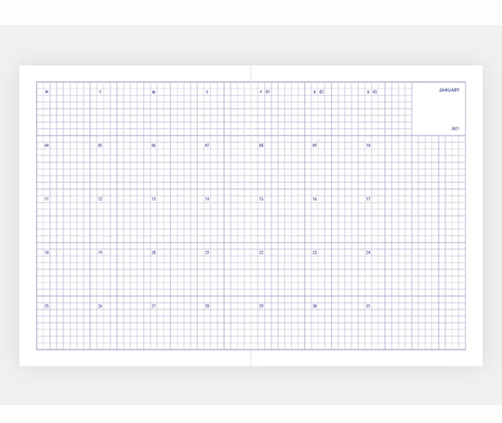Select the date 07 label
502x423 pixels.
(x=207, y=145)
